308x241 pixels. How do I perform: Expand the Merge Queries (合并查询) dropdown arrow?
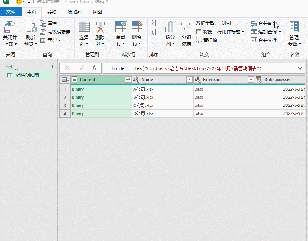point(280,23)
